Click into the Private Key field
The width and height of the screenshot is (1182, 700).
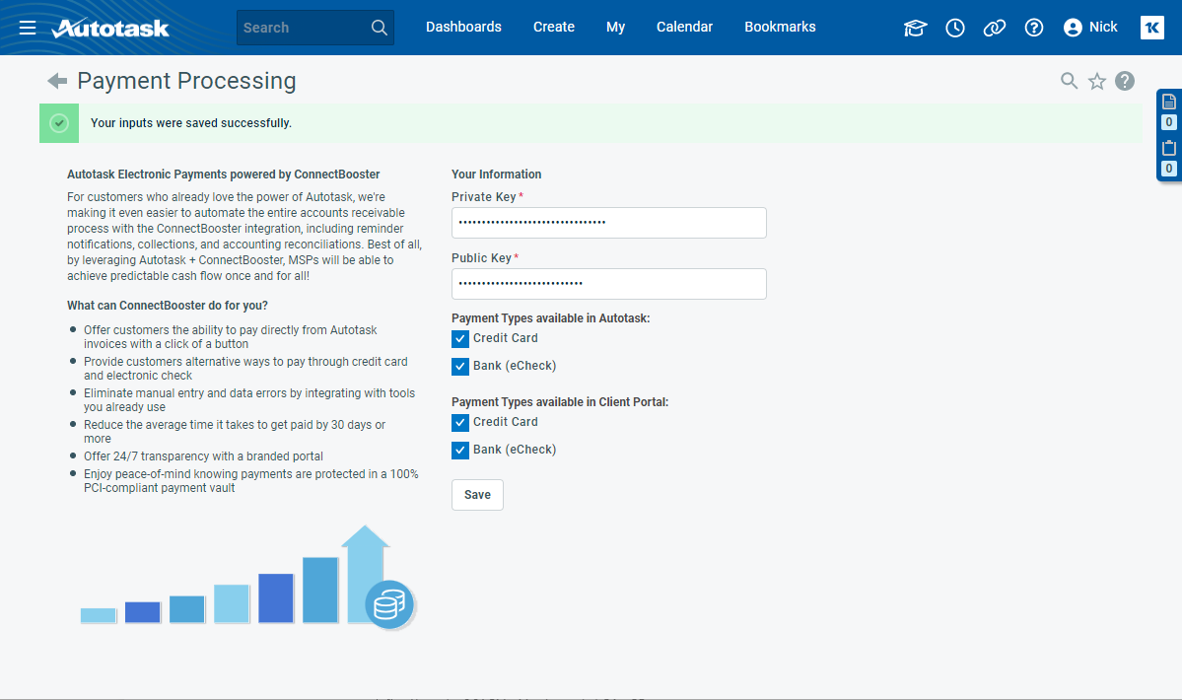coord(609,223)
